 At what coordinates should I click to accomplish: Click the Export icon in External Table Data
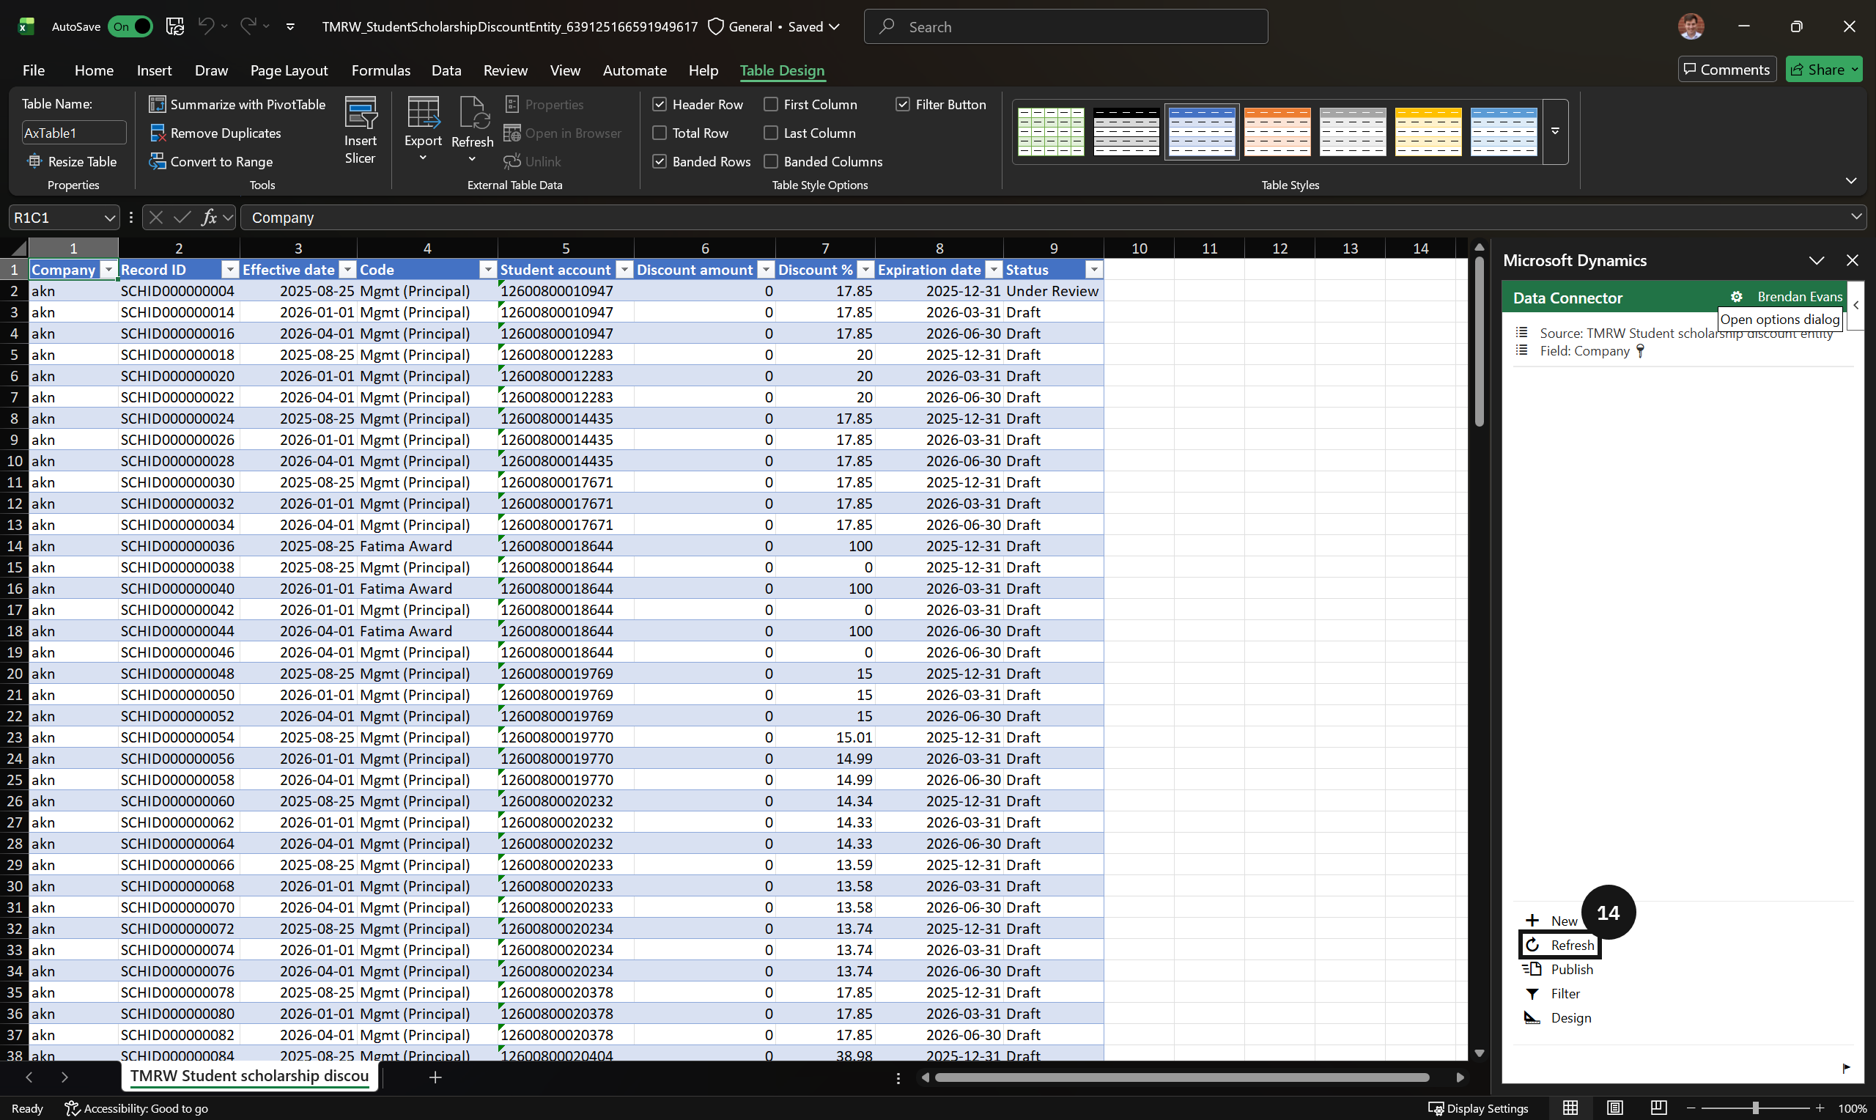coord(423,113)
